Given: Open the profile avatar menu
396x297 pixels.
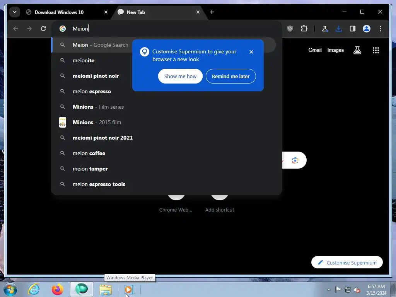Looking at the screenshot, I should coord(367,29).
